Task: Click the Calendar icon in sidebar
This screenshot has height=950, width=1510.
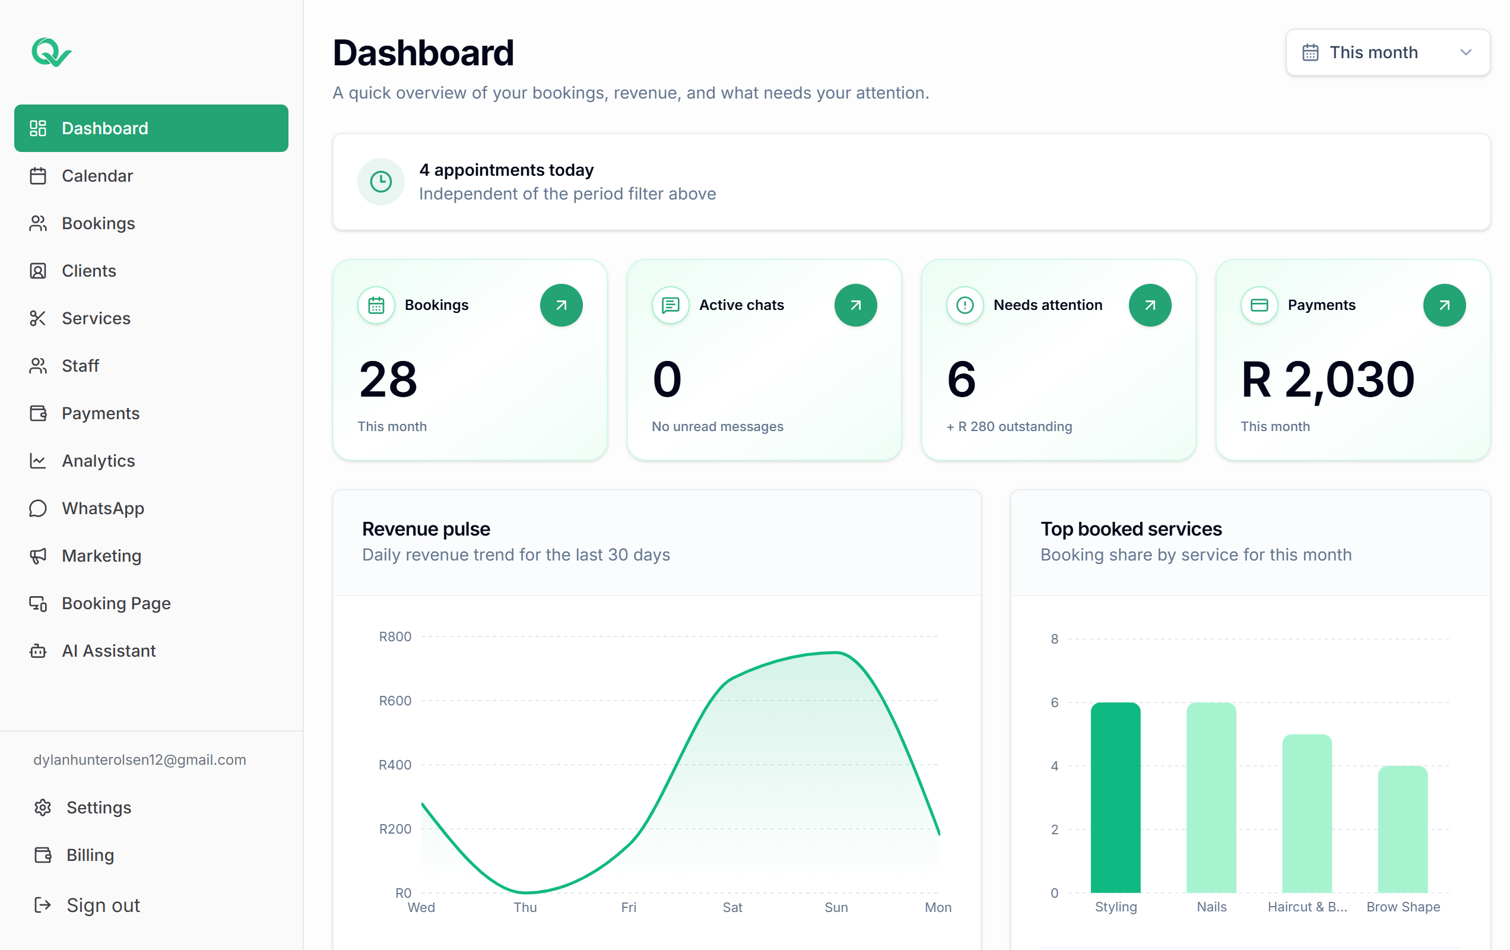Action: (38, 176)
